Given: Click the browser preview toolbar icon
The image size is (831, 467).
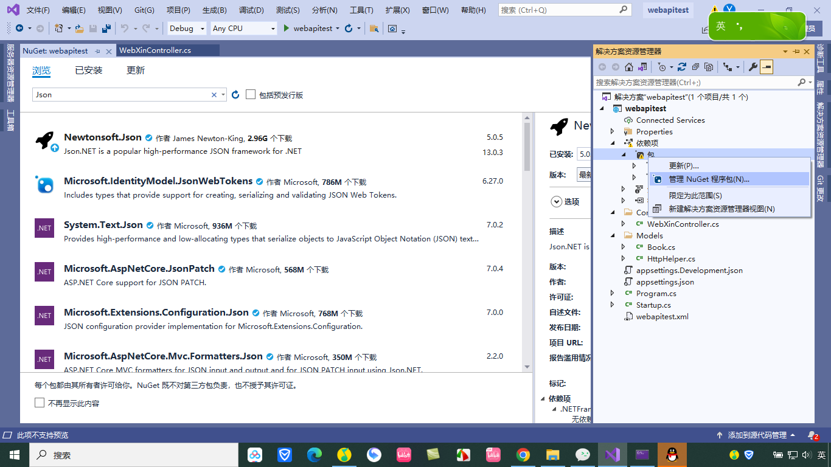Looking at the screenshot, I should click(392, 29).
